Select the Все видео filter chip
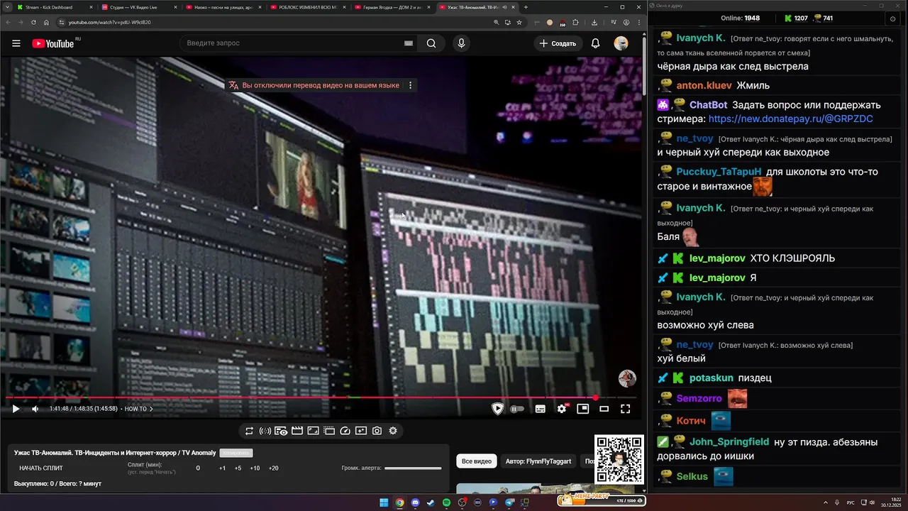 tap(477, 461)
